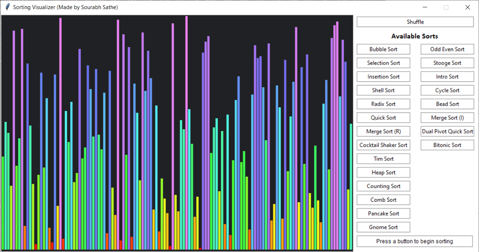479x252 pixels.
Task: Choose Cycle Sort
Action: [x=447, y=90]
